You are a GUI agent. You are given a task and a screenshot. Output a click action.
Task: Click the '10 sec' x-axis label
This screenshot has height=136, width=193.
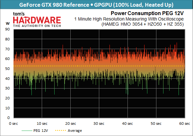coord(42,123)
